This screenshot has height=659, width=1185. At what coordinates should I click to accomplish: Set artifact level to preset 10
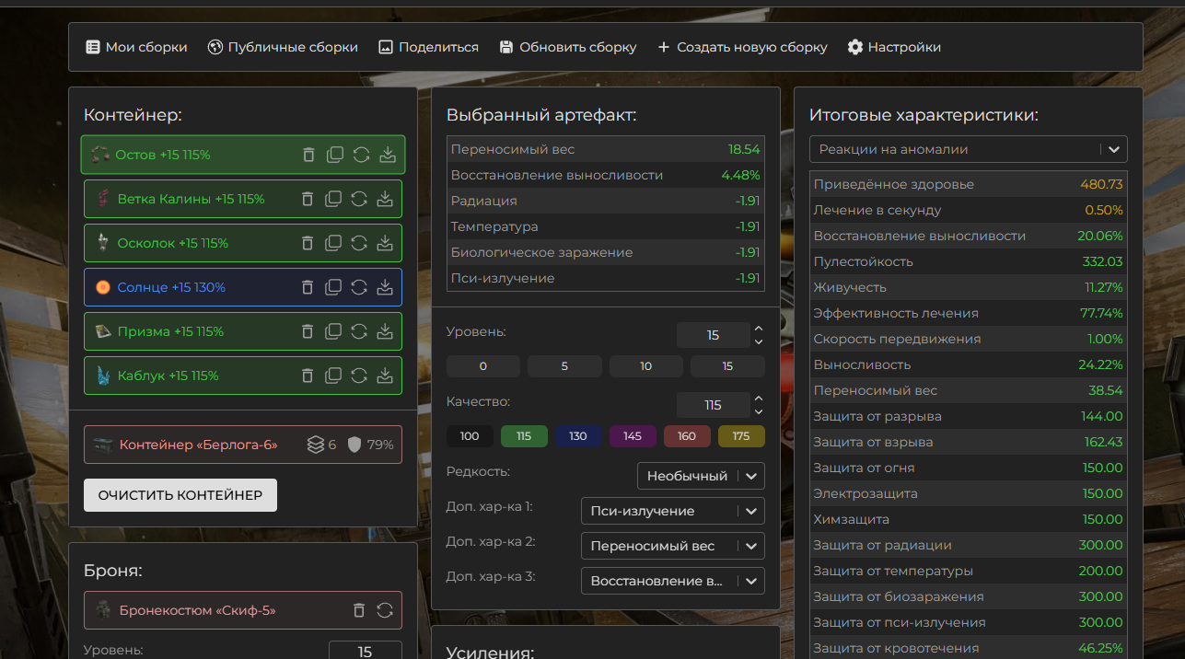pos(645,366)
